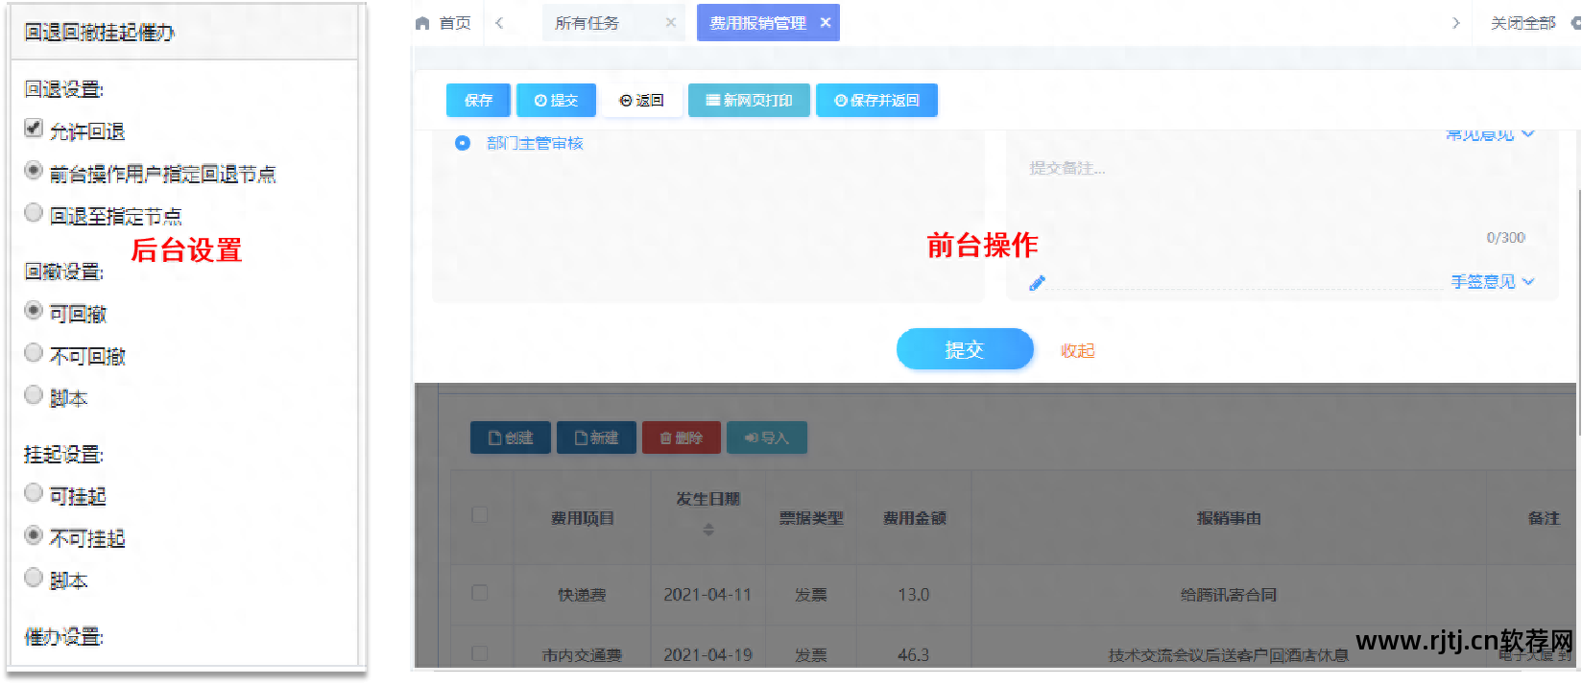Select 前台操作用户指定回退节点 radio button
The image size is (1582, 685).
pos(34,171)
